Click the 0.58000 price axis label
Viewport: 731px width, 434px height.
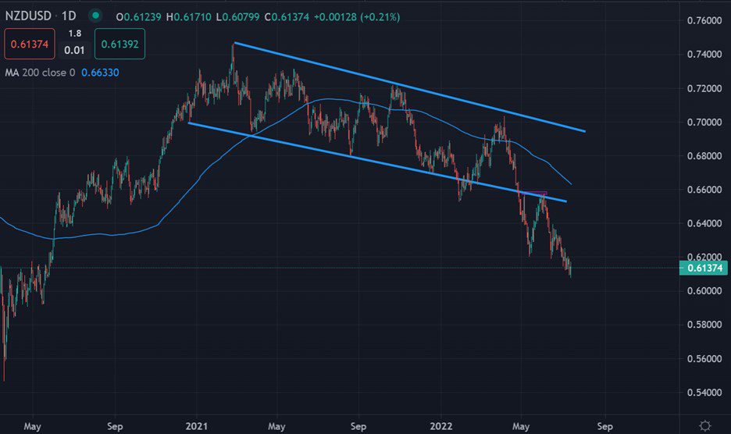coord(704,325)
